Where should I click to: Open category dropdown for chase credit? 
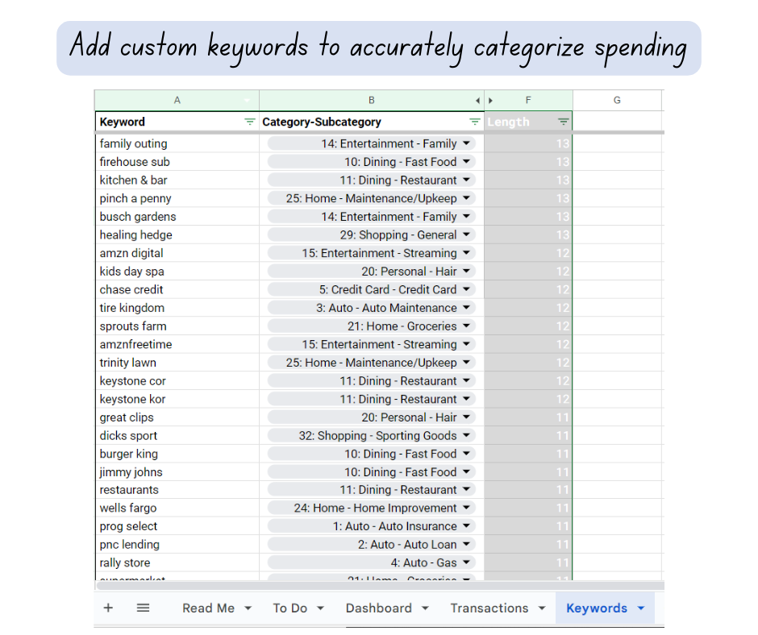click(x=467, y=289)
